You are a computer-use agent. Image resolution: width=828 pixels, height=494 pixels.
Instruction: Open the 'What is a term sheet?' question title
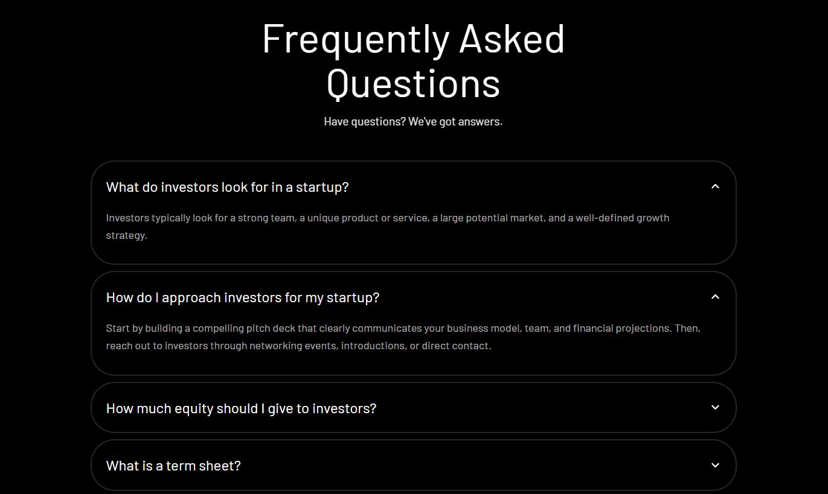(x=173, y=466)
